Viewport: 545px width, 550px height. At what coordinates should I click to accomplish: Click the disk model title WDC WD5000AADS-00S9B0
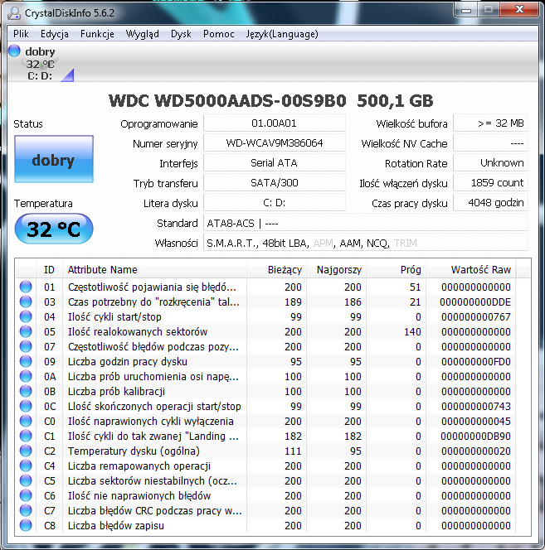tap(227, 101)
